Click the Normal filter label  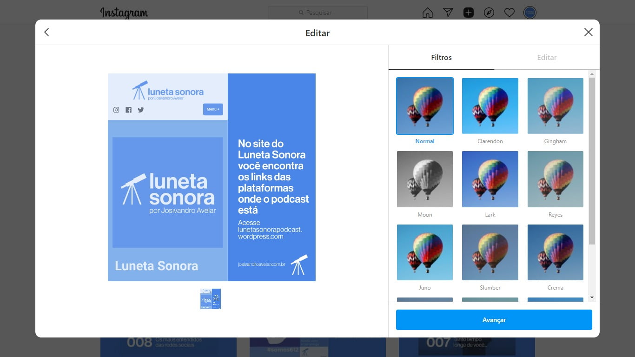point(425,141)
